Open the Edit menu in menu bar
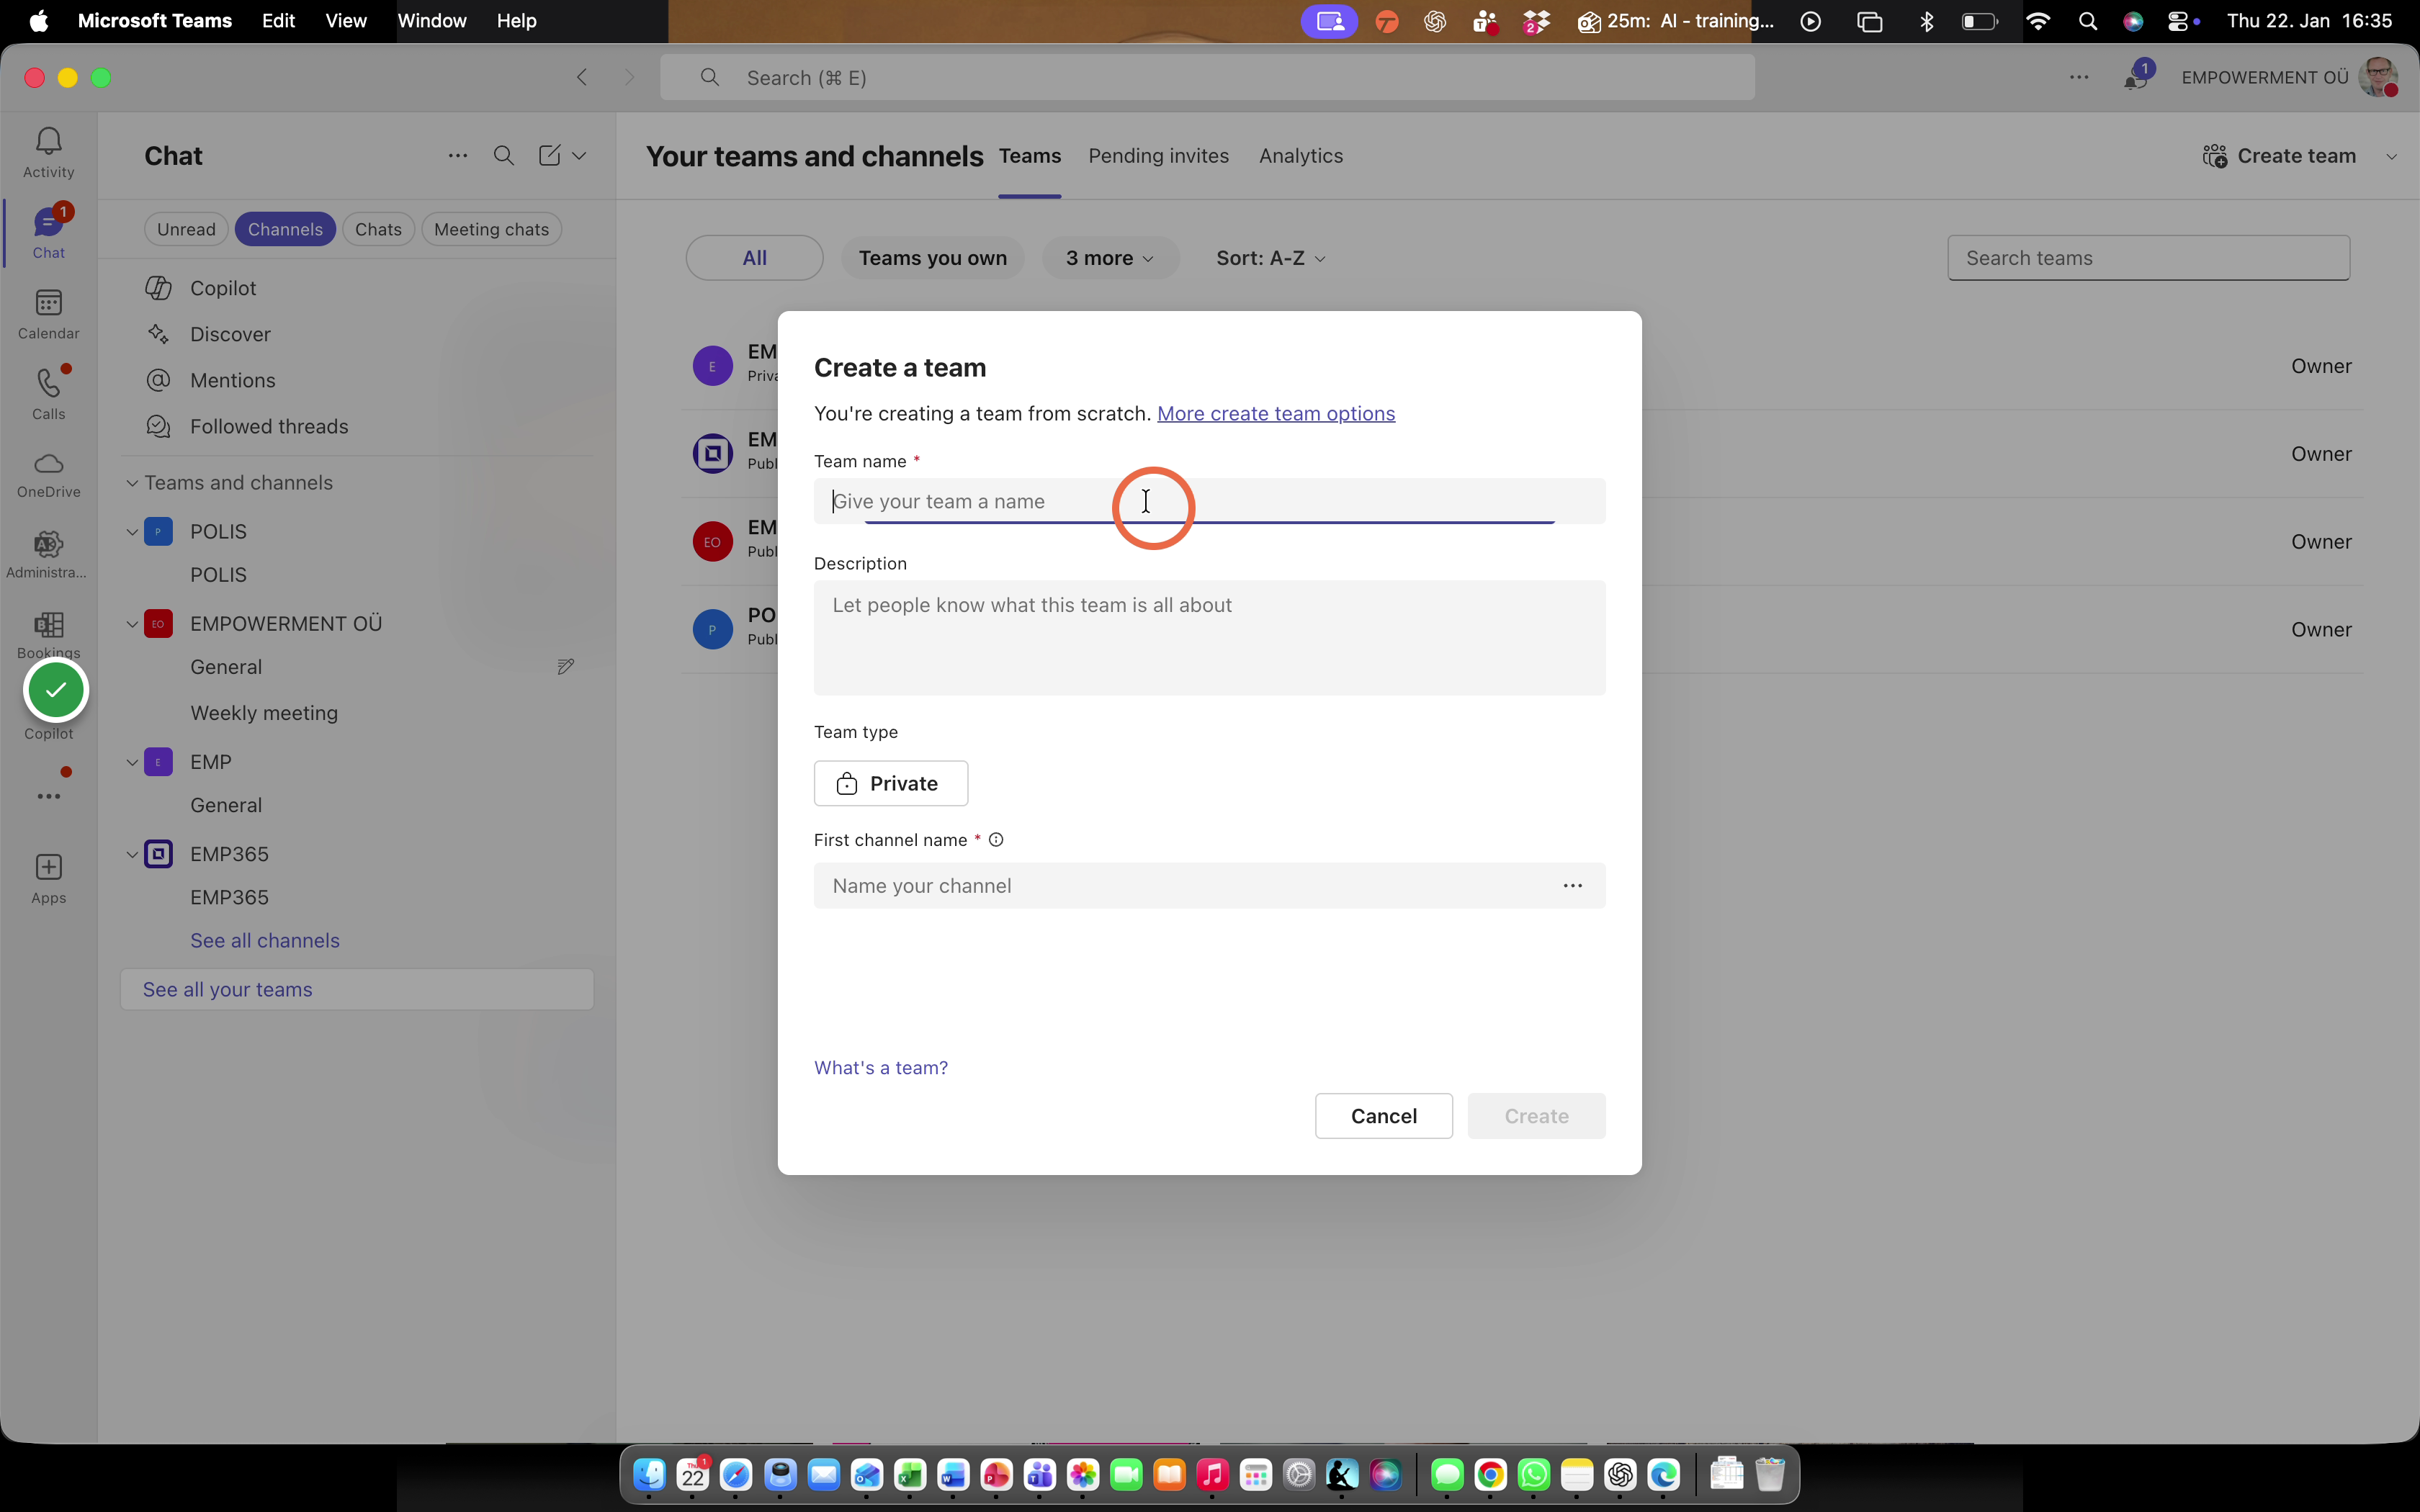This screenshot has width=2420, height=1512. (278, 21)
